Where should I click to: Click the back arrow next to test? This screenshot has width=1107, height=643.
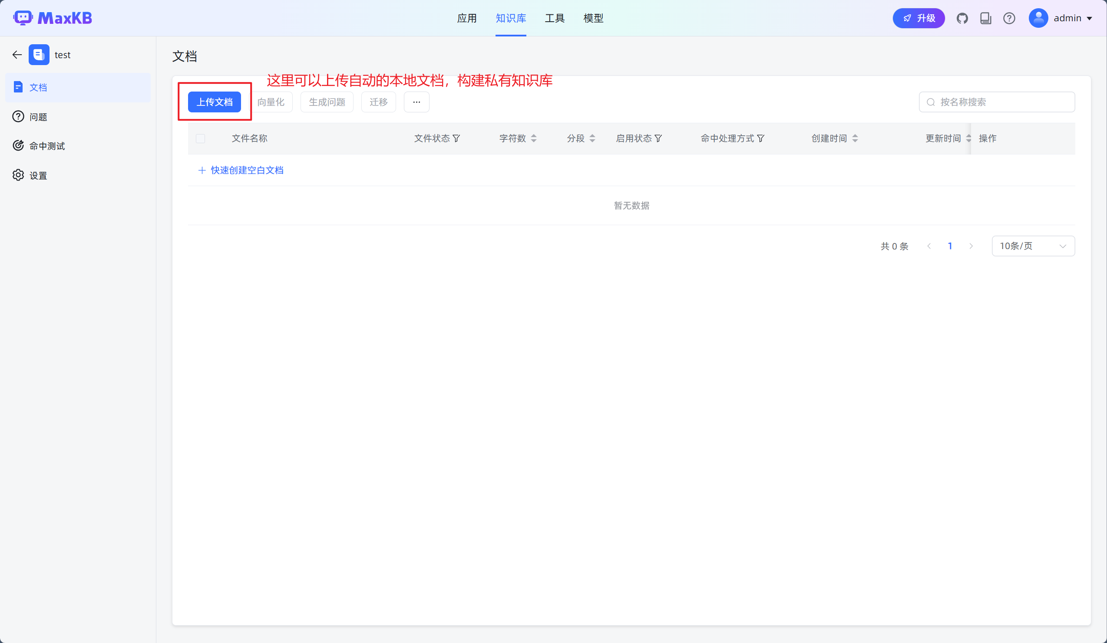coord(17,55)
